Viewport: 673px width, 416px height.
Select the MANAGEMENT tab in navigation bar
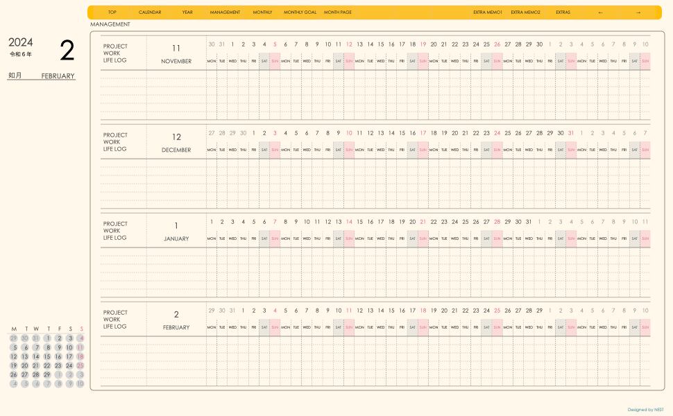[x=225, y=12]
